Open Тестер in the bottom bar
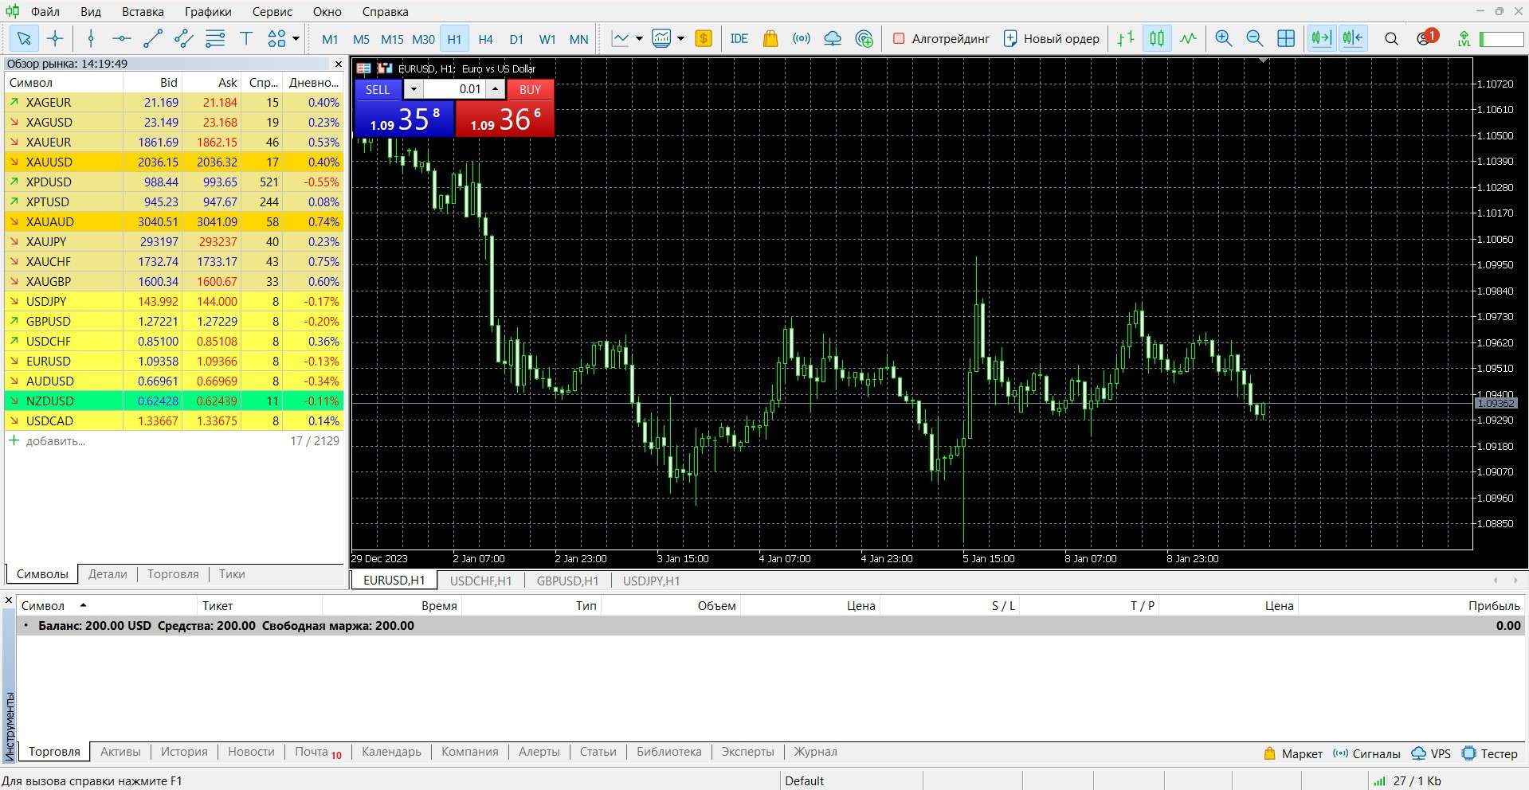The height and width of the screenshot is (790, 1529). 1490,753
